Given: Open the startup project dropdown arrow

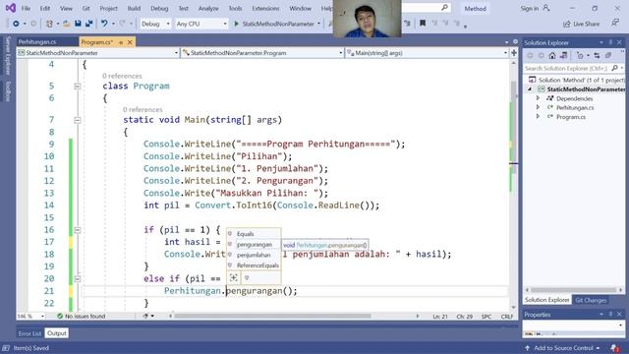Looking at the screenshot, I should pos(318,24).
